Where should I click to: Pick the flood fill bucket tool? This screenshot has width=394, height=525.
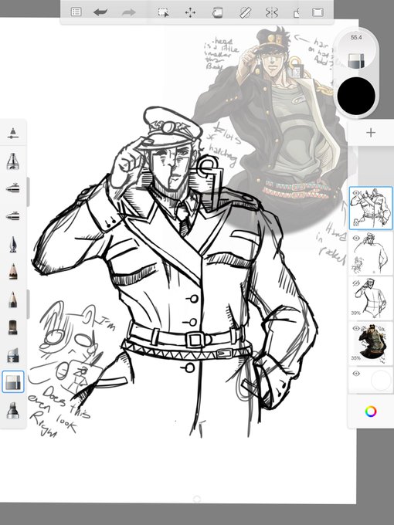point(217,12)
